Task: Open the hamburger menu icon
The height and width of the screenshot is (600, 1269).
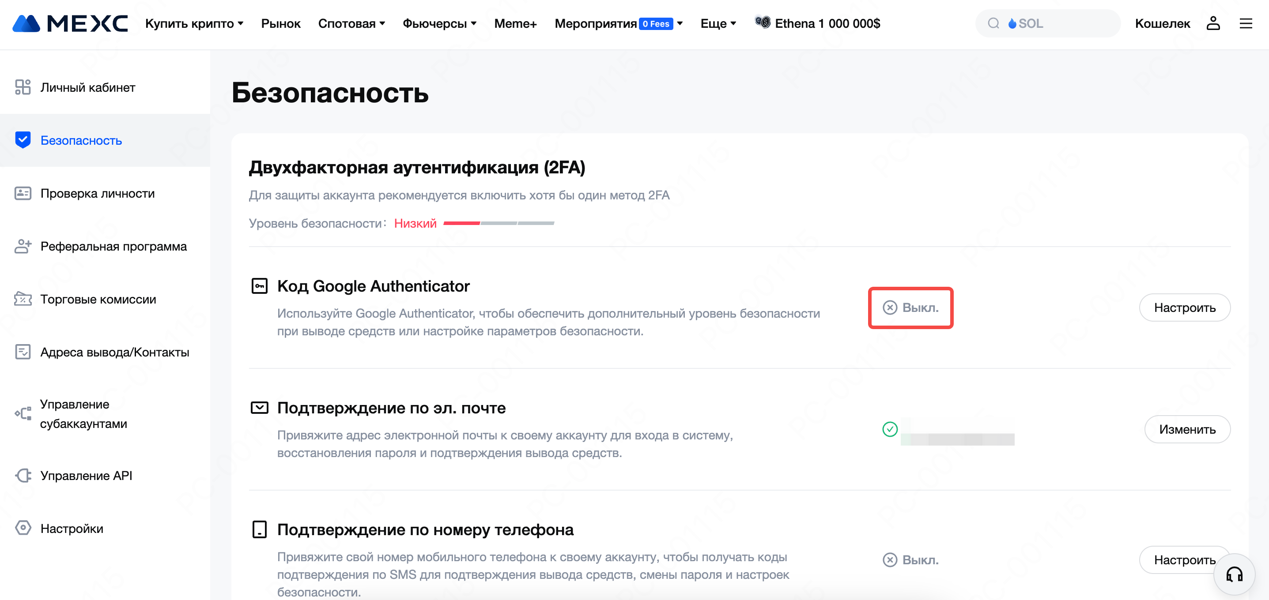Action: point(1245,23)
